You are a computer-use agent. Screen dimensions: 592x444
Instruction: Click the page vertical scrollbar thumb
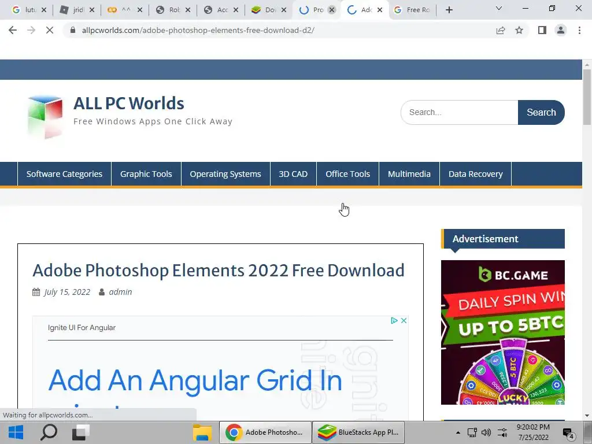(587, 97)
